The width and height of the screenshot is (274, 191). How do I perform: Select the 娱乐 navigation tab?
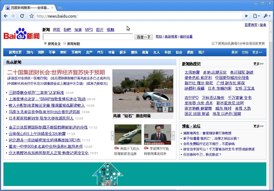[x=123, y=52]
